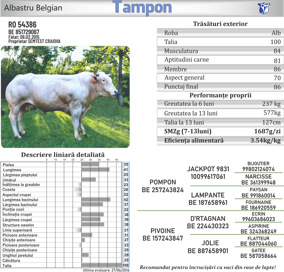Click the 'Eficiența alimentară' row
284x272 pixels.
coord(220,141)
